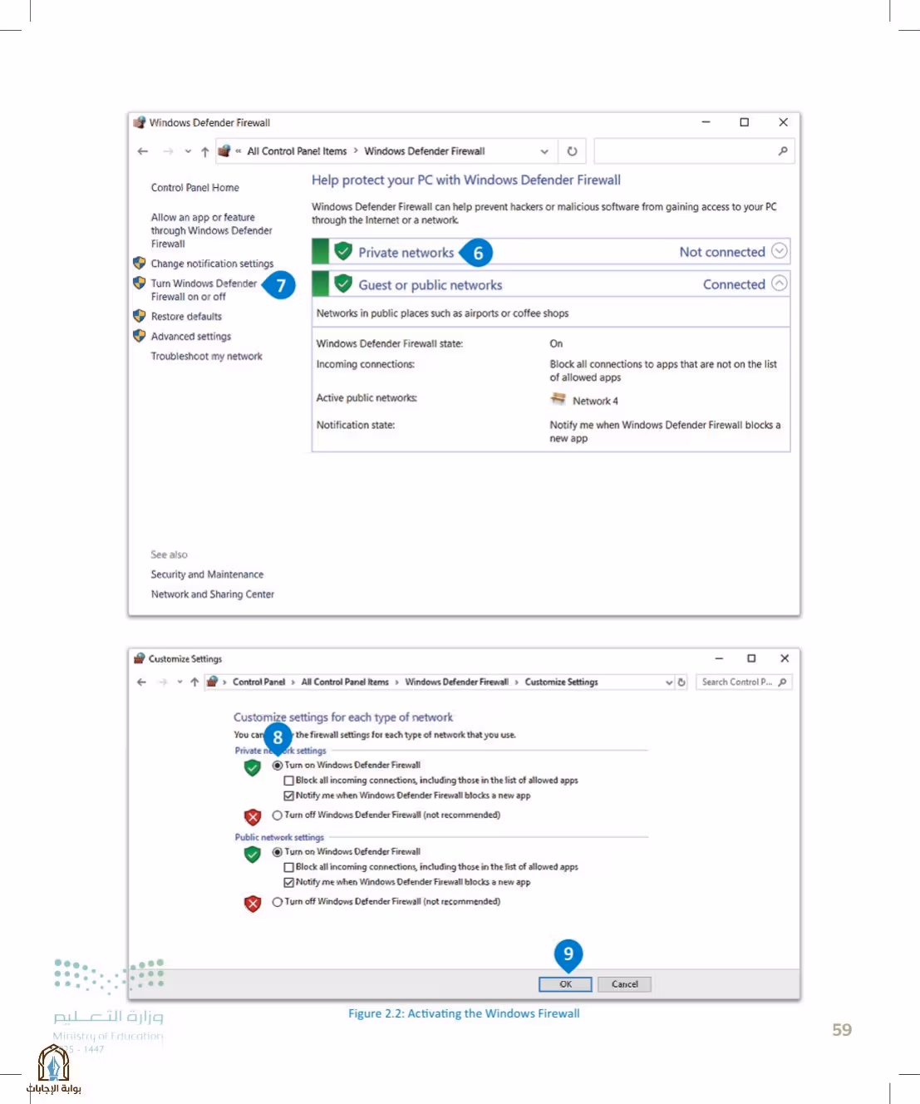Screen dimensions: 920x1104
Task: Click green shield icon in Private network settings
Action: coord(253,767)
